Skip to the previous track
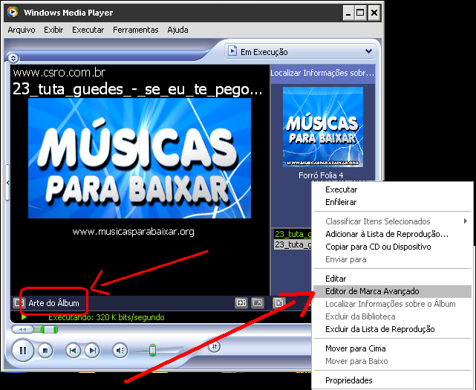The image size is (476, 390). click(x=73, y=350)
